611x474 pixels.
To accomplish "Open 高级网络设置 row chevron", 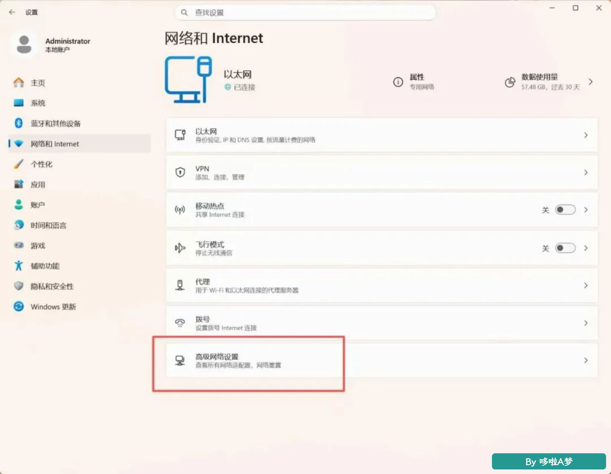I will click(586, 360).
